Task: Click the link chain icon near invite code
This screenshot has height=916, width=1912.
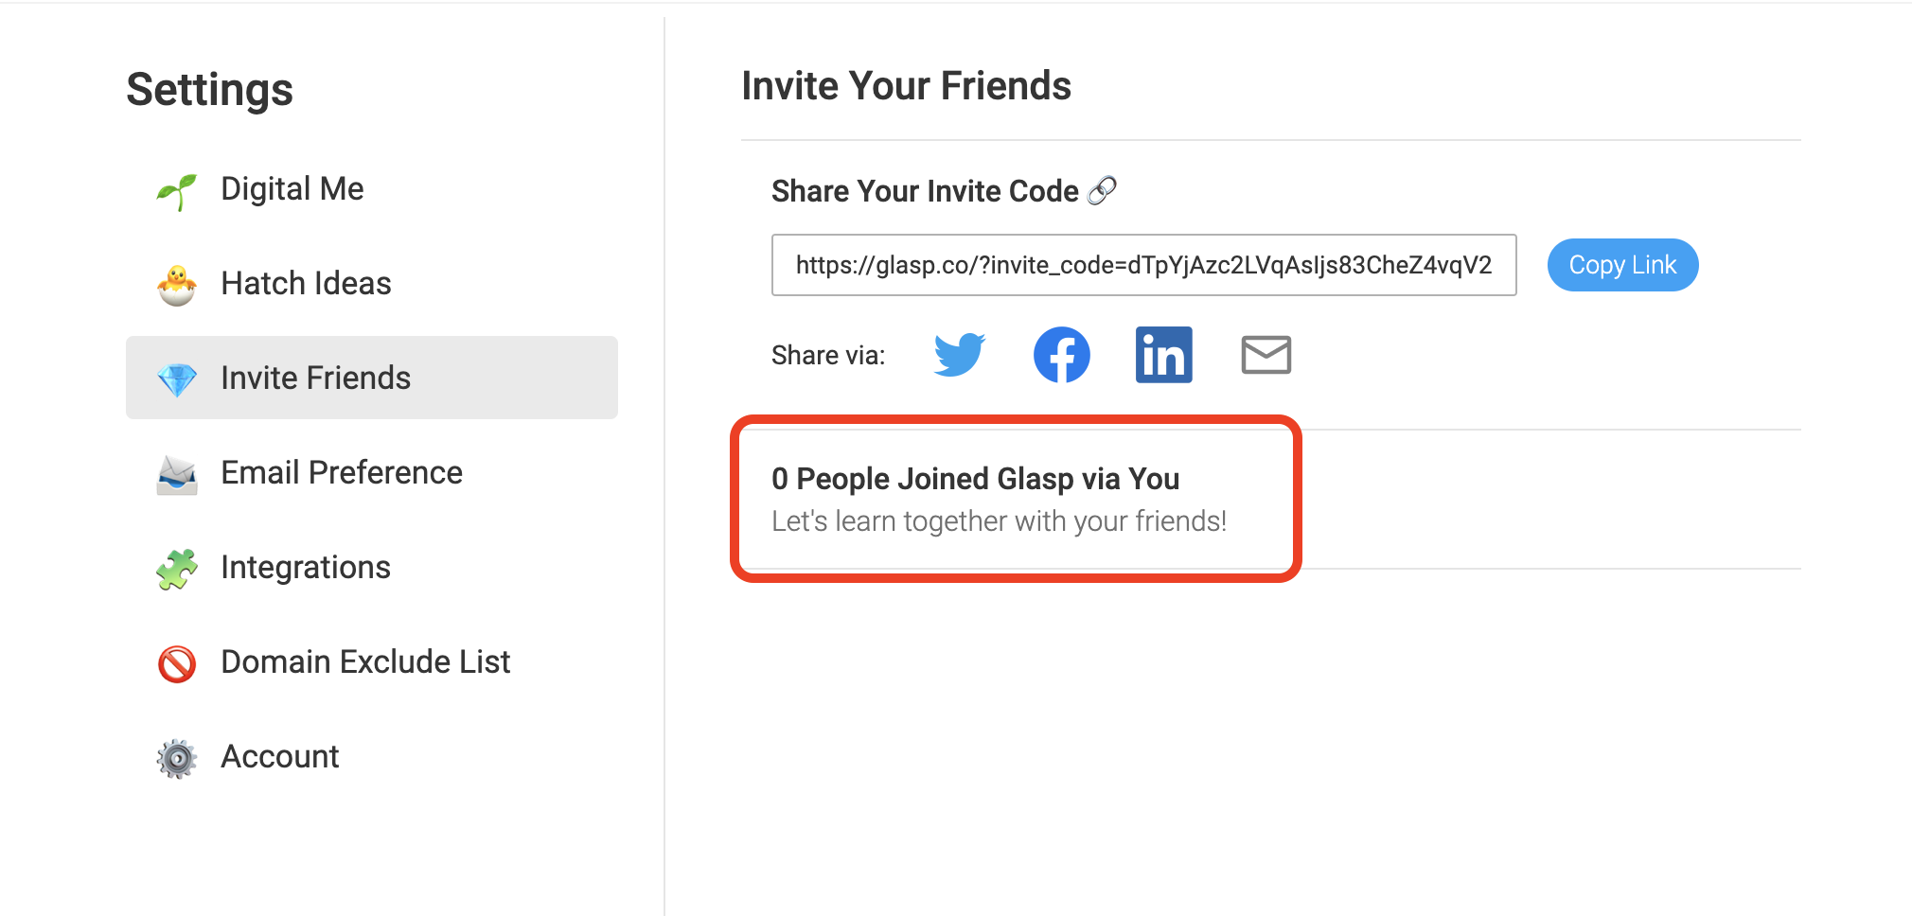Action: [x=1102, y=190]
